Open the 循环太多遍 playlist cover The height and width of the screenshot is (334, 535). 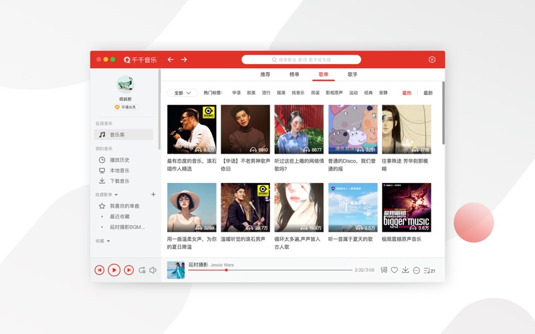[299, 208]
